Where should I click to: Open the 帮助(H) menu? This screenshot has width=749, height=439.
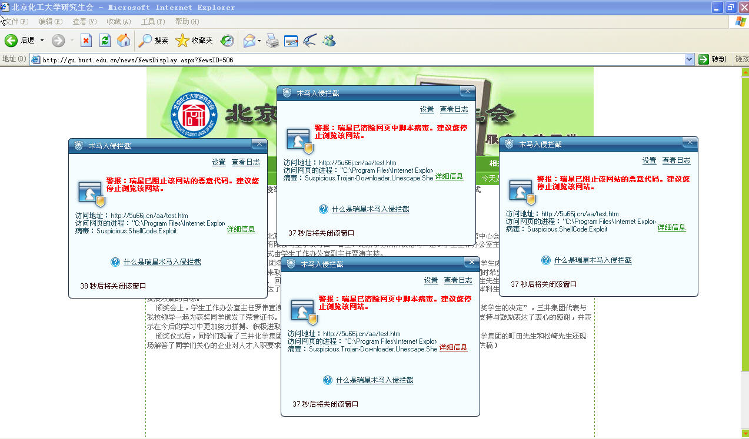click(x=187, y=22)
